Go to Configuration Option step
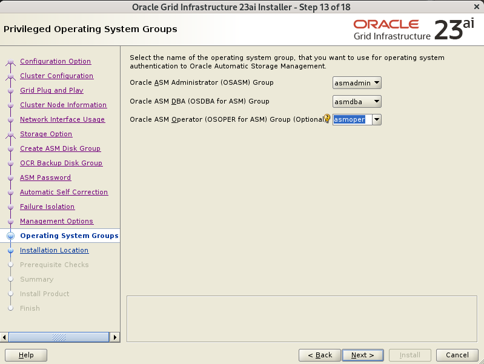This screenshot has width=484, height=364. click(56, 61)
